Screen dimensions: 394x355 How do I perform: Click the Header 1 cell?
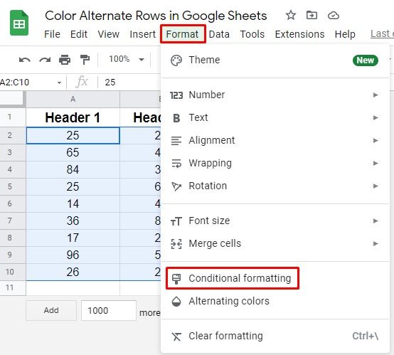click(73, 117)
